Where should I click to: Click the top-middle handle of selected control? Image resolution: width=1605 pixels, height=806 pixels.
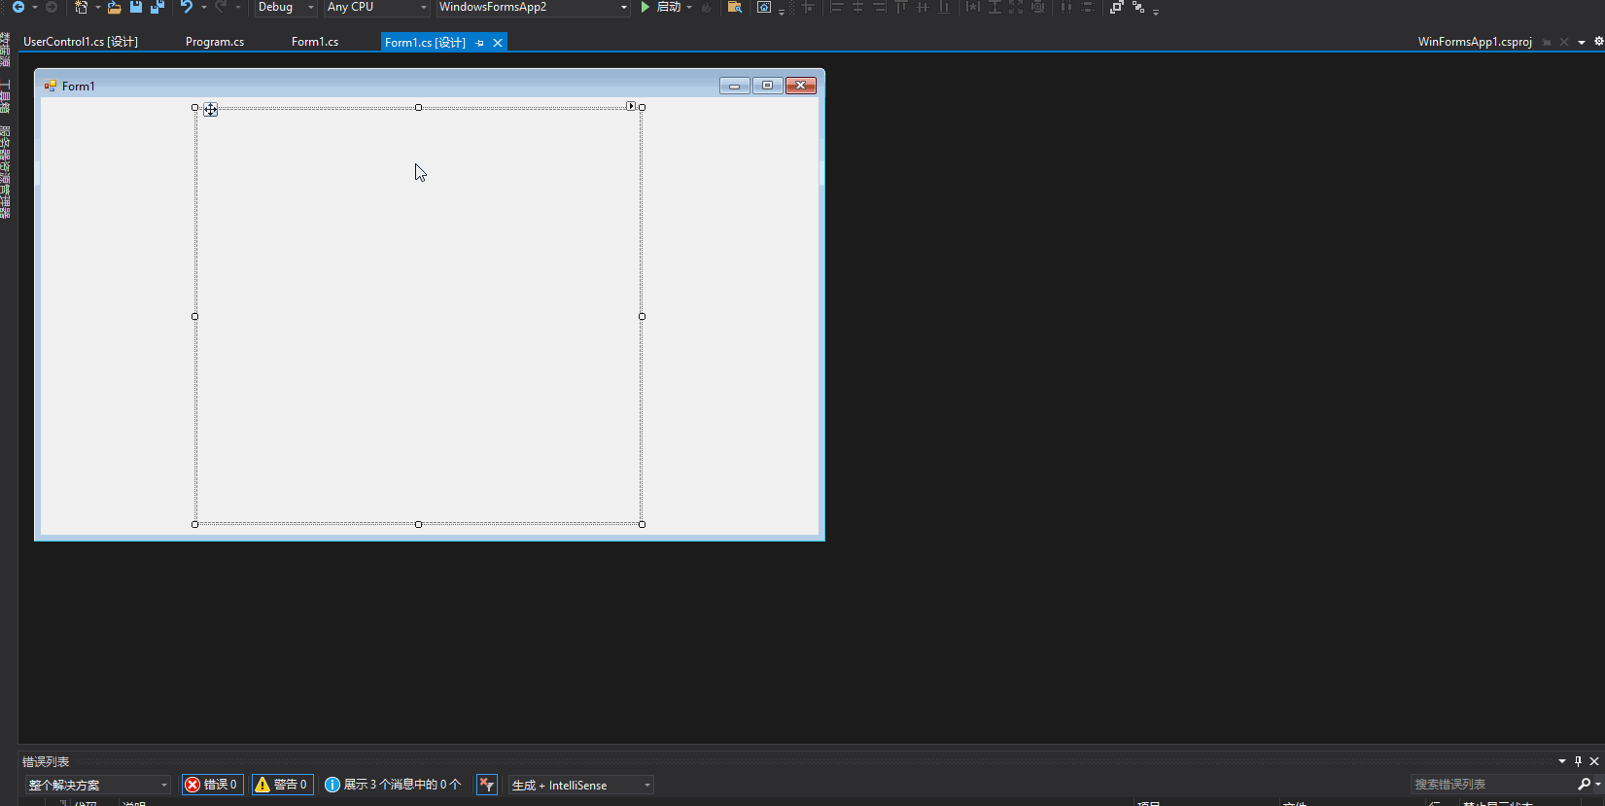pos(418,107)
